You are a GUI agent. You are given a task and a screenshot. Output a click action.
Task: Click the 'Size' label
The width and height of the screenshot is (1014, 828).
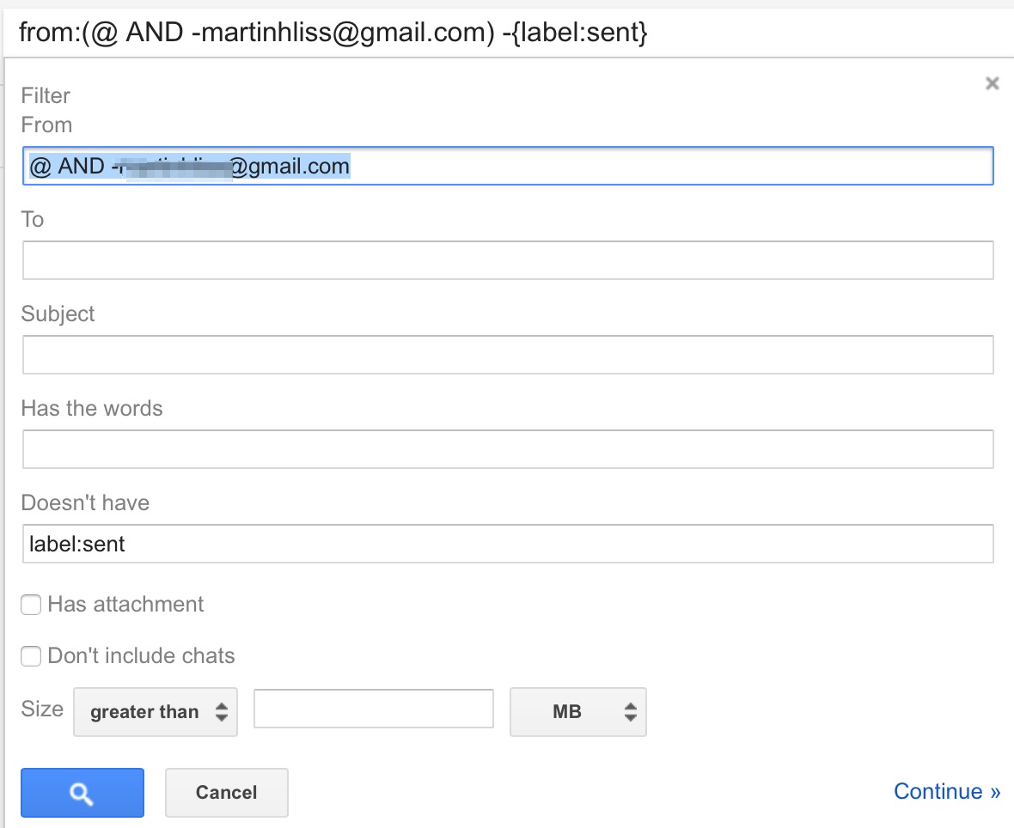click(x=42, y=709)
